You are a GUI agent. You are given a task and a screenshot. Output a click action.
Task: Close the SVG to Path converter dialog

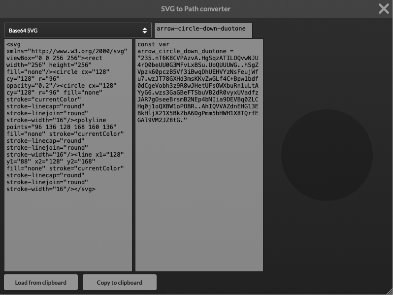pyautogui.click(x=384, y=9)
